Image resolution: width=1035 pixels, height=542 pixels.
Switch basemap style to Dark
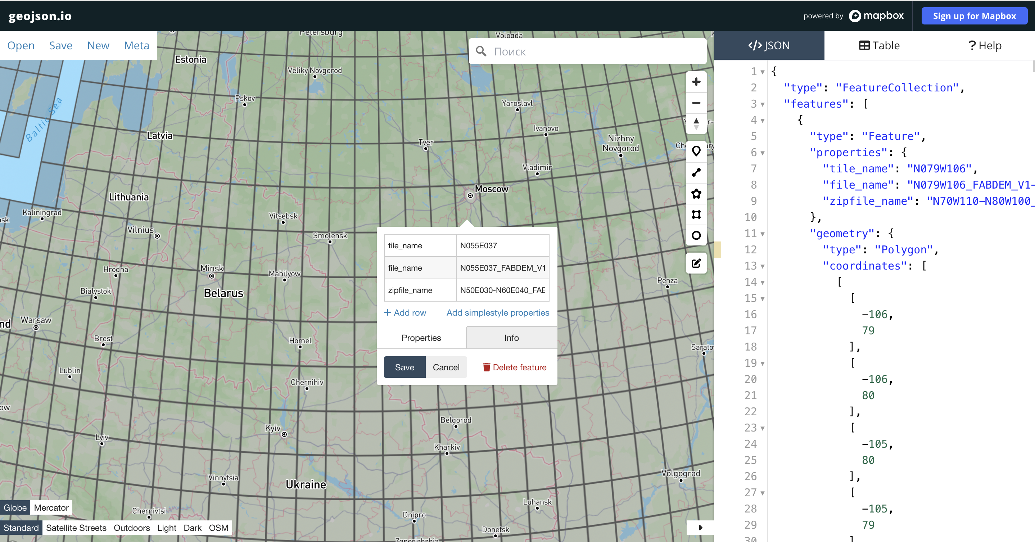(192, 528)
